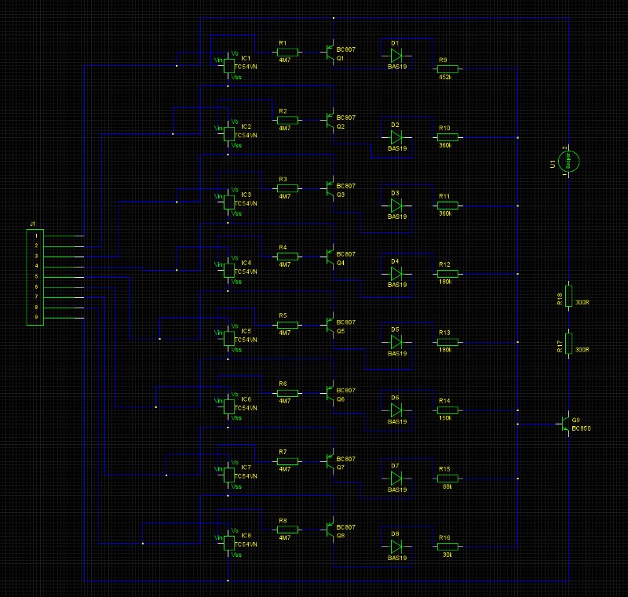Select connector J1 symbol
Image resolution: width=628 pixels, height=597 pixels.
point(33,275)
